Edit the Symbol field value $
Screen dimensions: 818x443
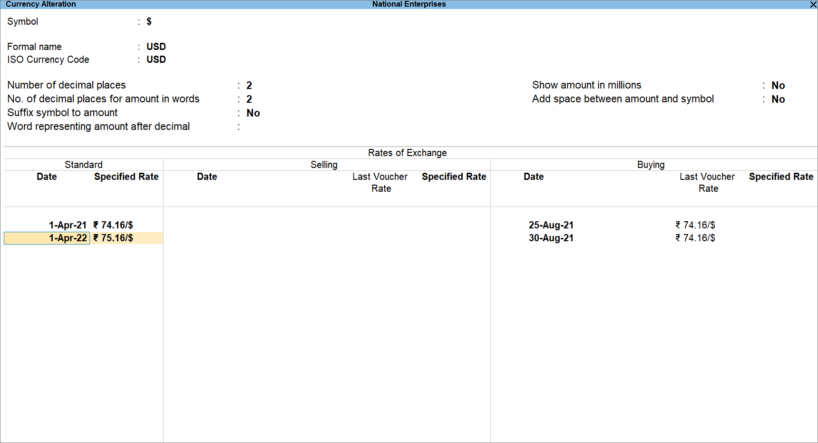149,21
